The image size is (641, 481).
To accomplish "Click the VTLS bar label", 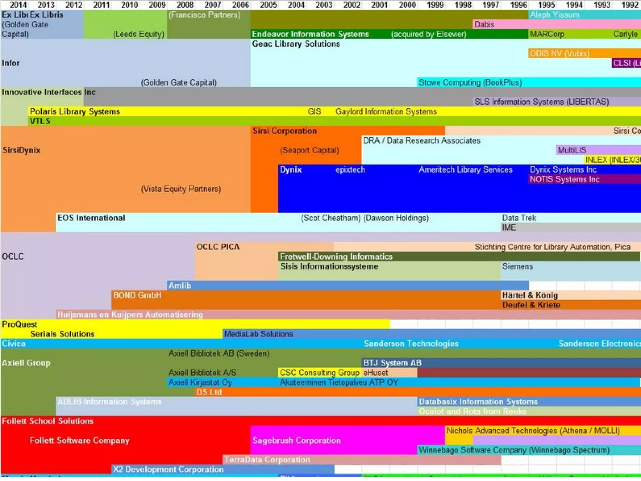I will [40, 121].
